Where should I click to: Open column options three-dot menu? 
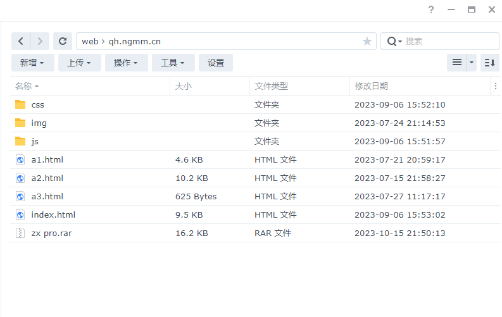495,86
